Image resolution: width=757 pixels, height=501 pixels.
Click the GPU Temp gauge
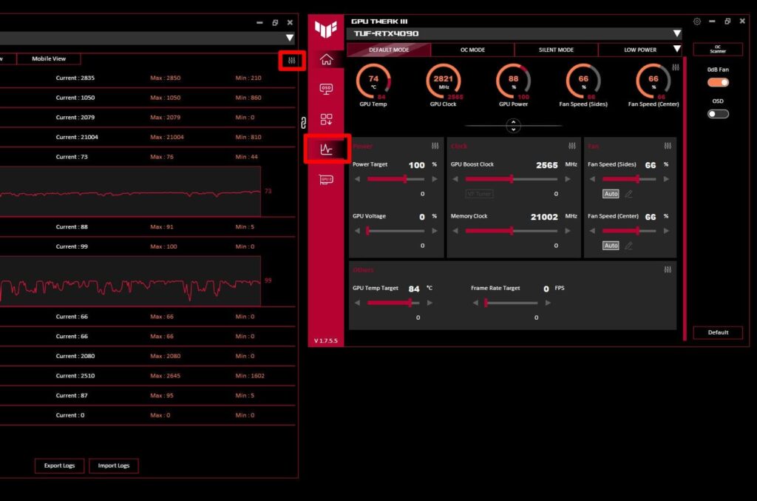tap(373, 81)
